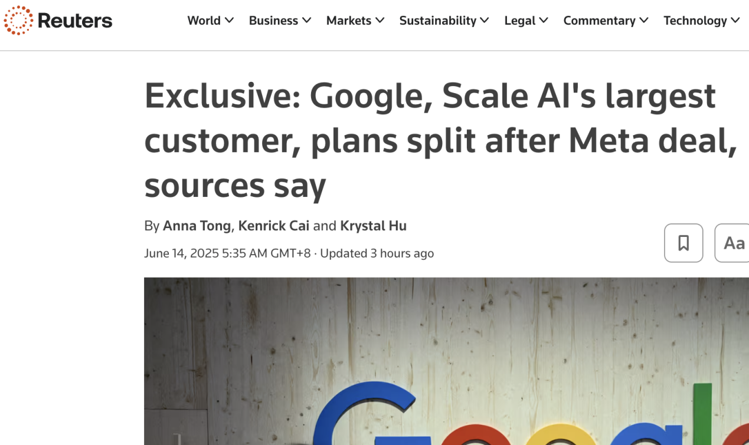Open the Aa text size button
The height and width of the screenshot is (445, 749).
734,243
